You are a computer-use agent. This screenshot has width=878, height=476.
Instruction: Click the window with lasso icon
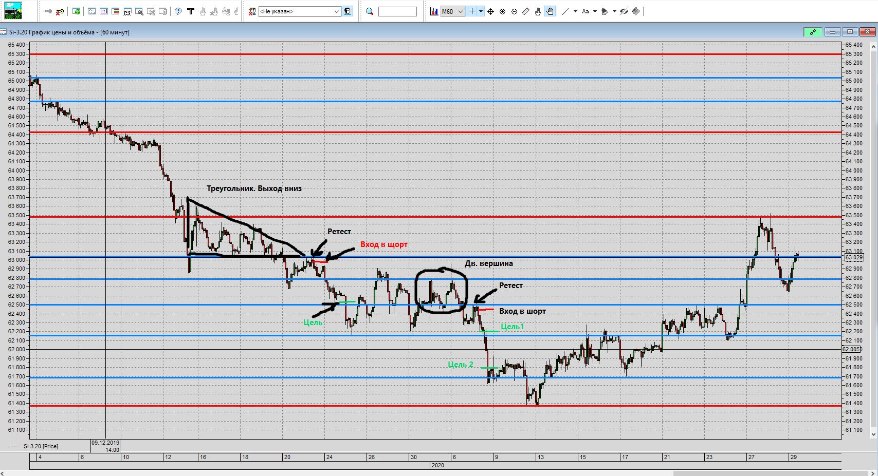127,11
